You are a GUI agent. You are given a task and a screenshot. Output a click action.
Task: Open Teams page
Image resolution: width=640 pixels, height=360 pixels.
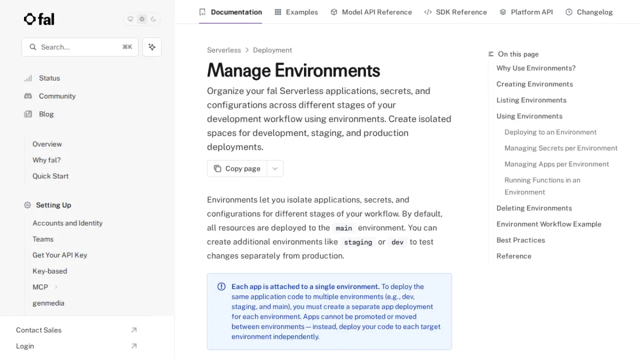[x=43, y=239]
